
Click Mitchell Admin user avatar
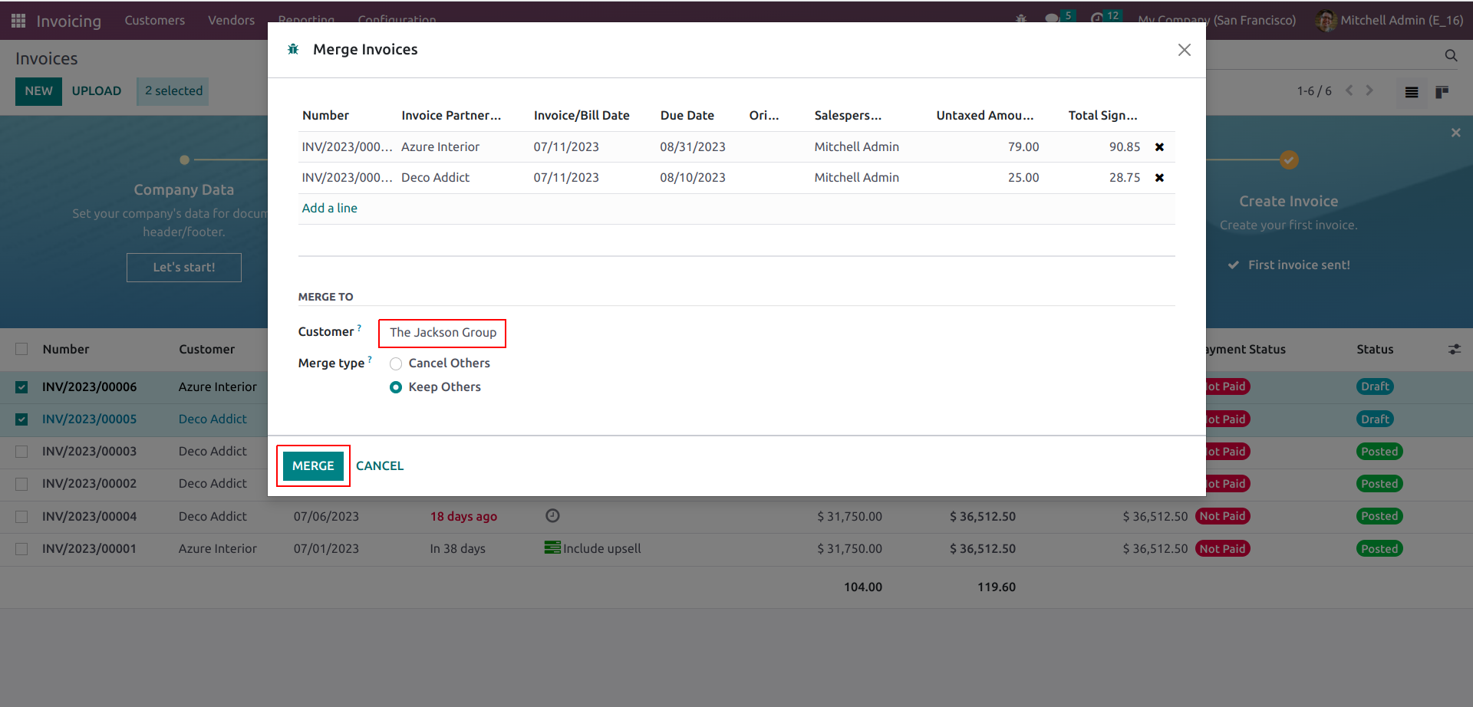point(1326,21)
